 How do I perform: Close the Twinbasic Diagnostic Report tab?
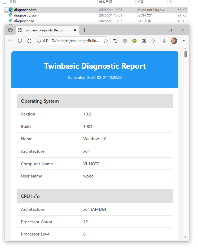click(75, 30)
